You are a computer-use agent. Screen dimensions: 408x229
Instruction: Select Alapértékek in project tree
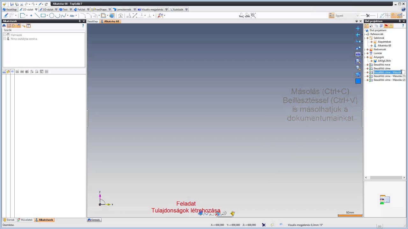(384, 42)
